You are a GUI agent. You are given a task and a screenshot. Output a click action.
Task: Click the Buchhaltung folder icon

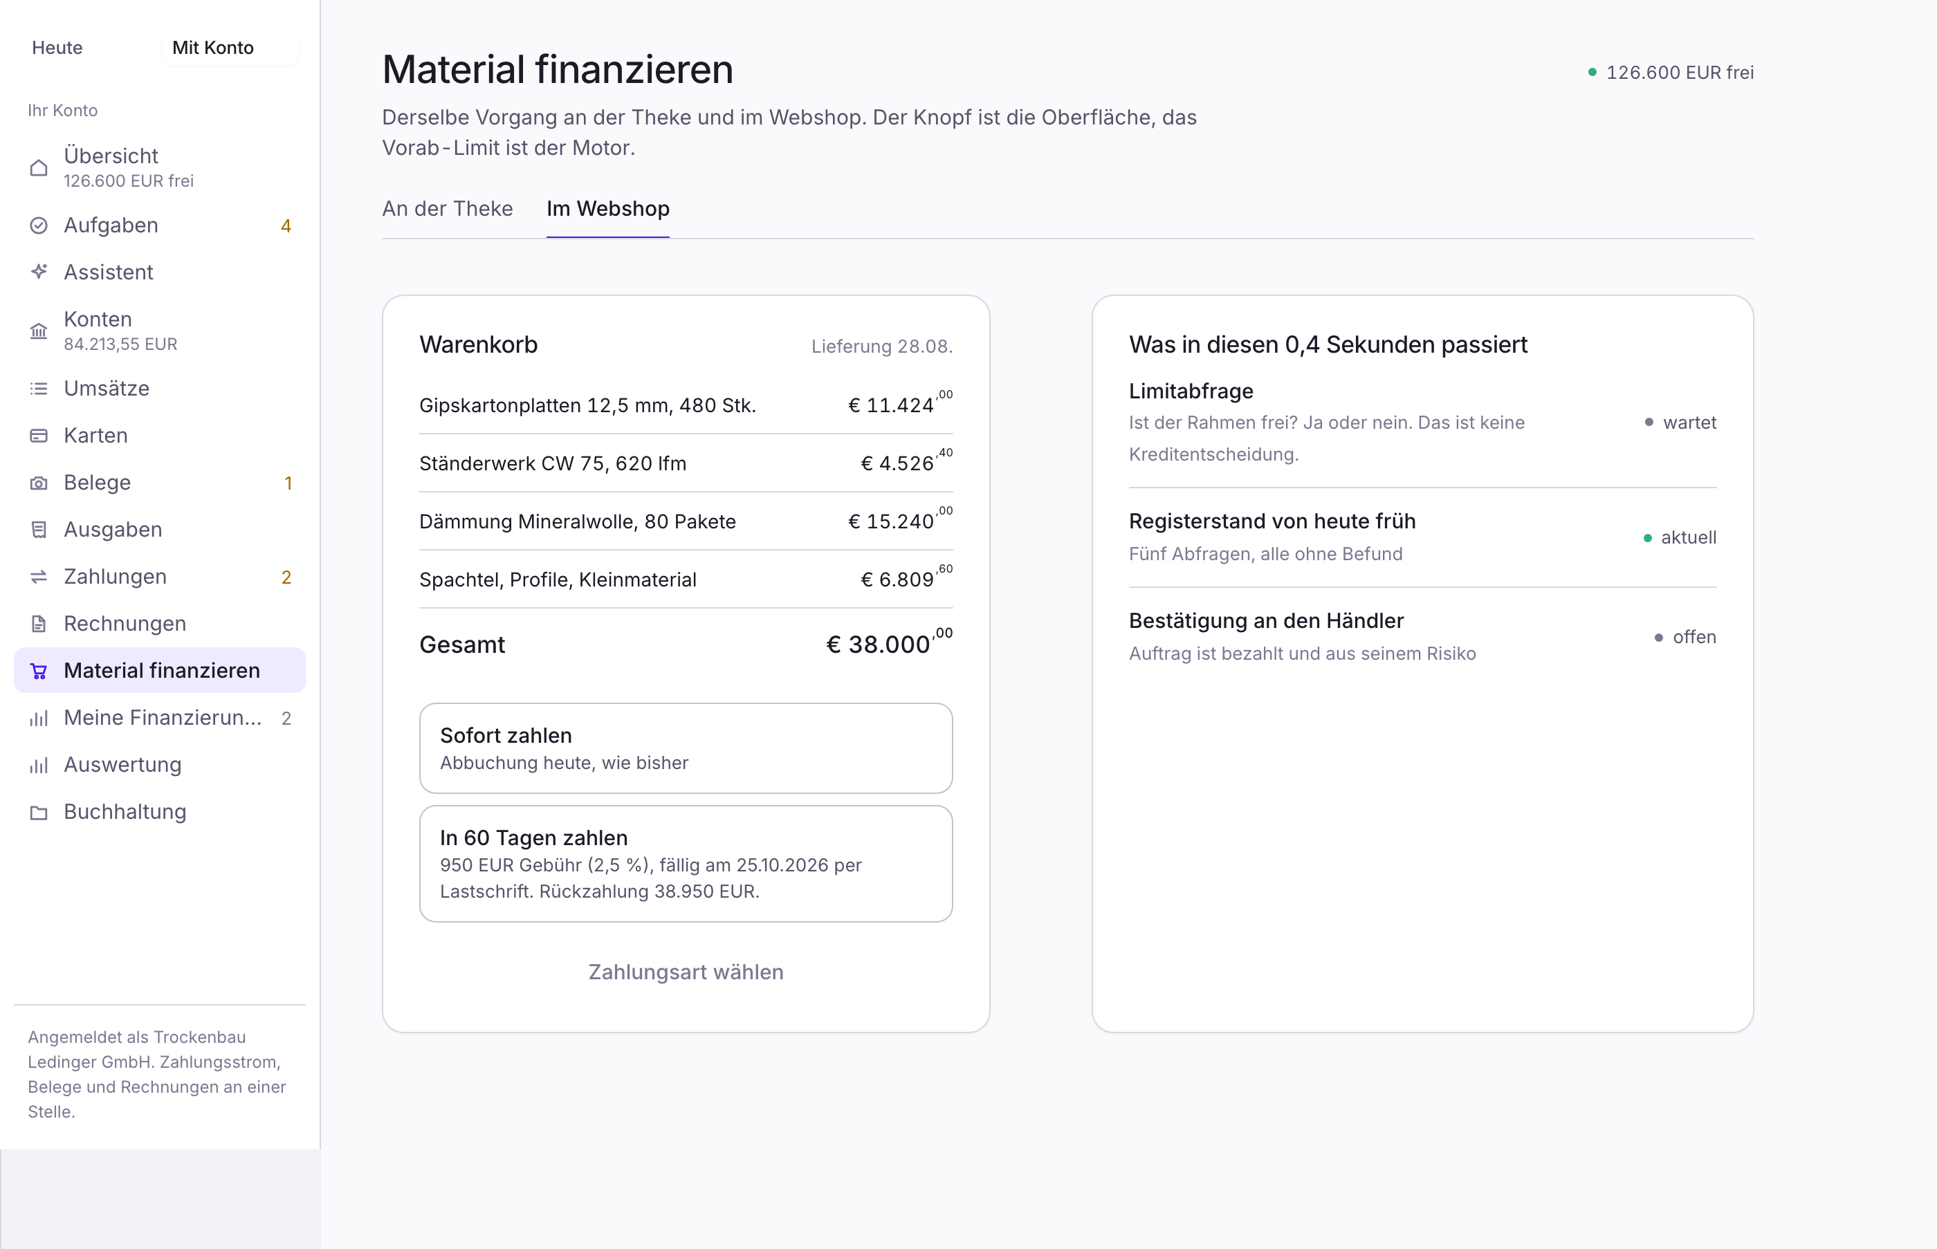coord(38,812)
